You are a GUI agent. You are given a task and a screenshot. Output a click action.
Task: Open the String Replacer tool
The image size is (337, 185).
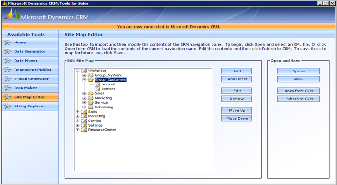(30, 106)
